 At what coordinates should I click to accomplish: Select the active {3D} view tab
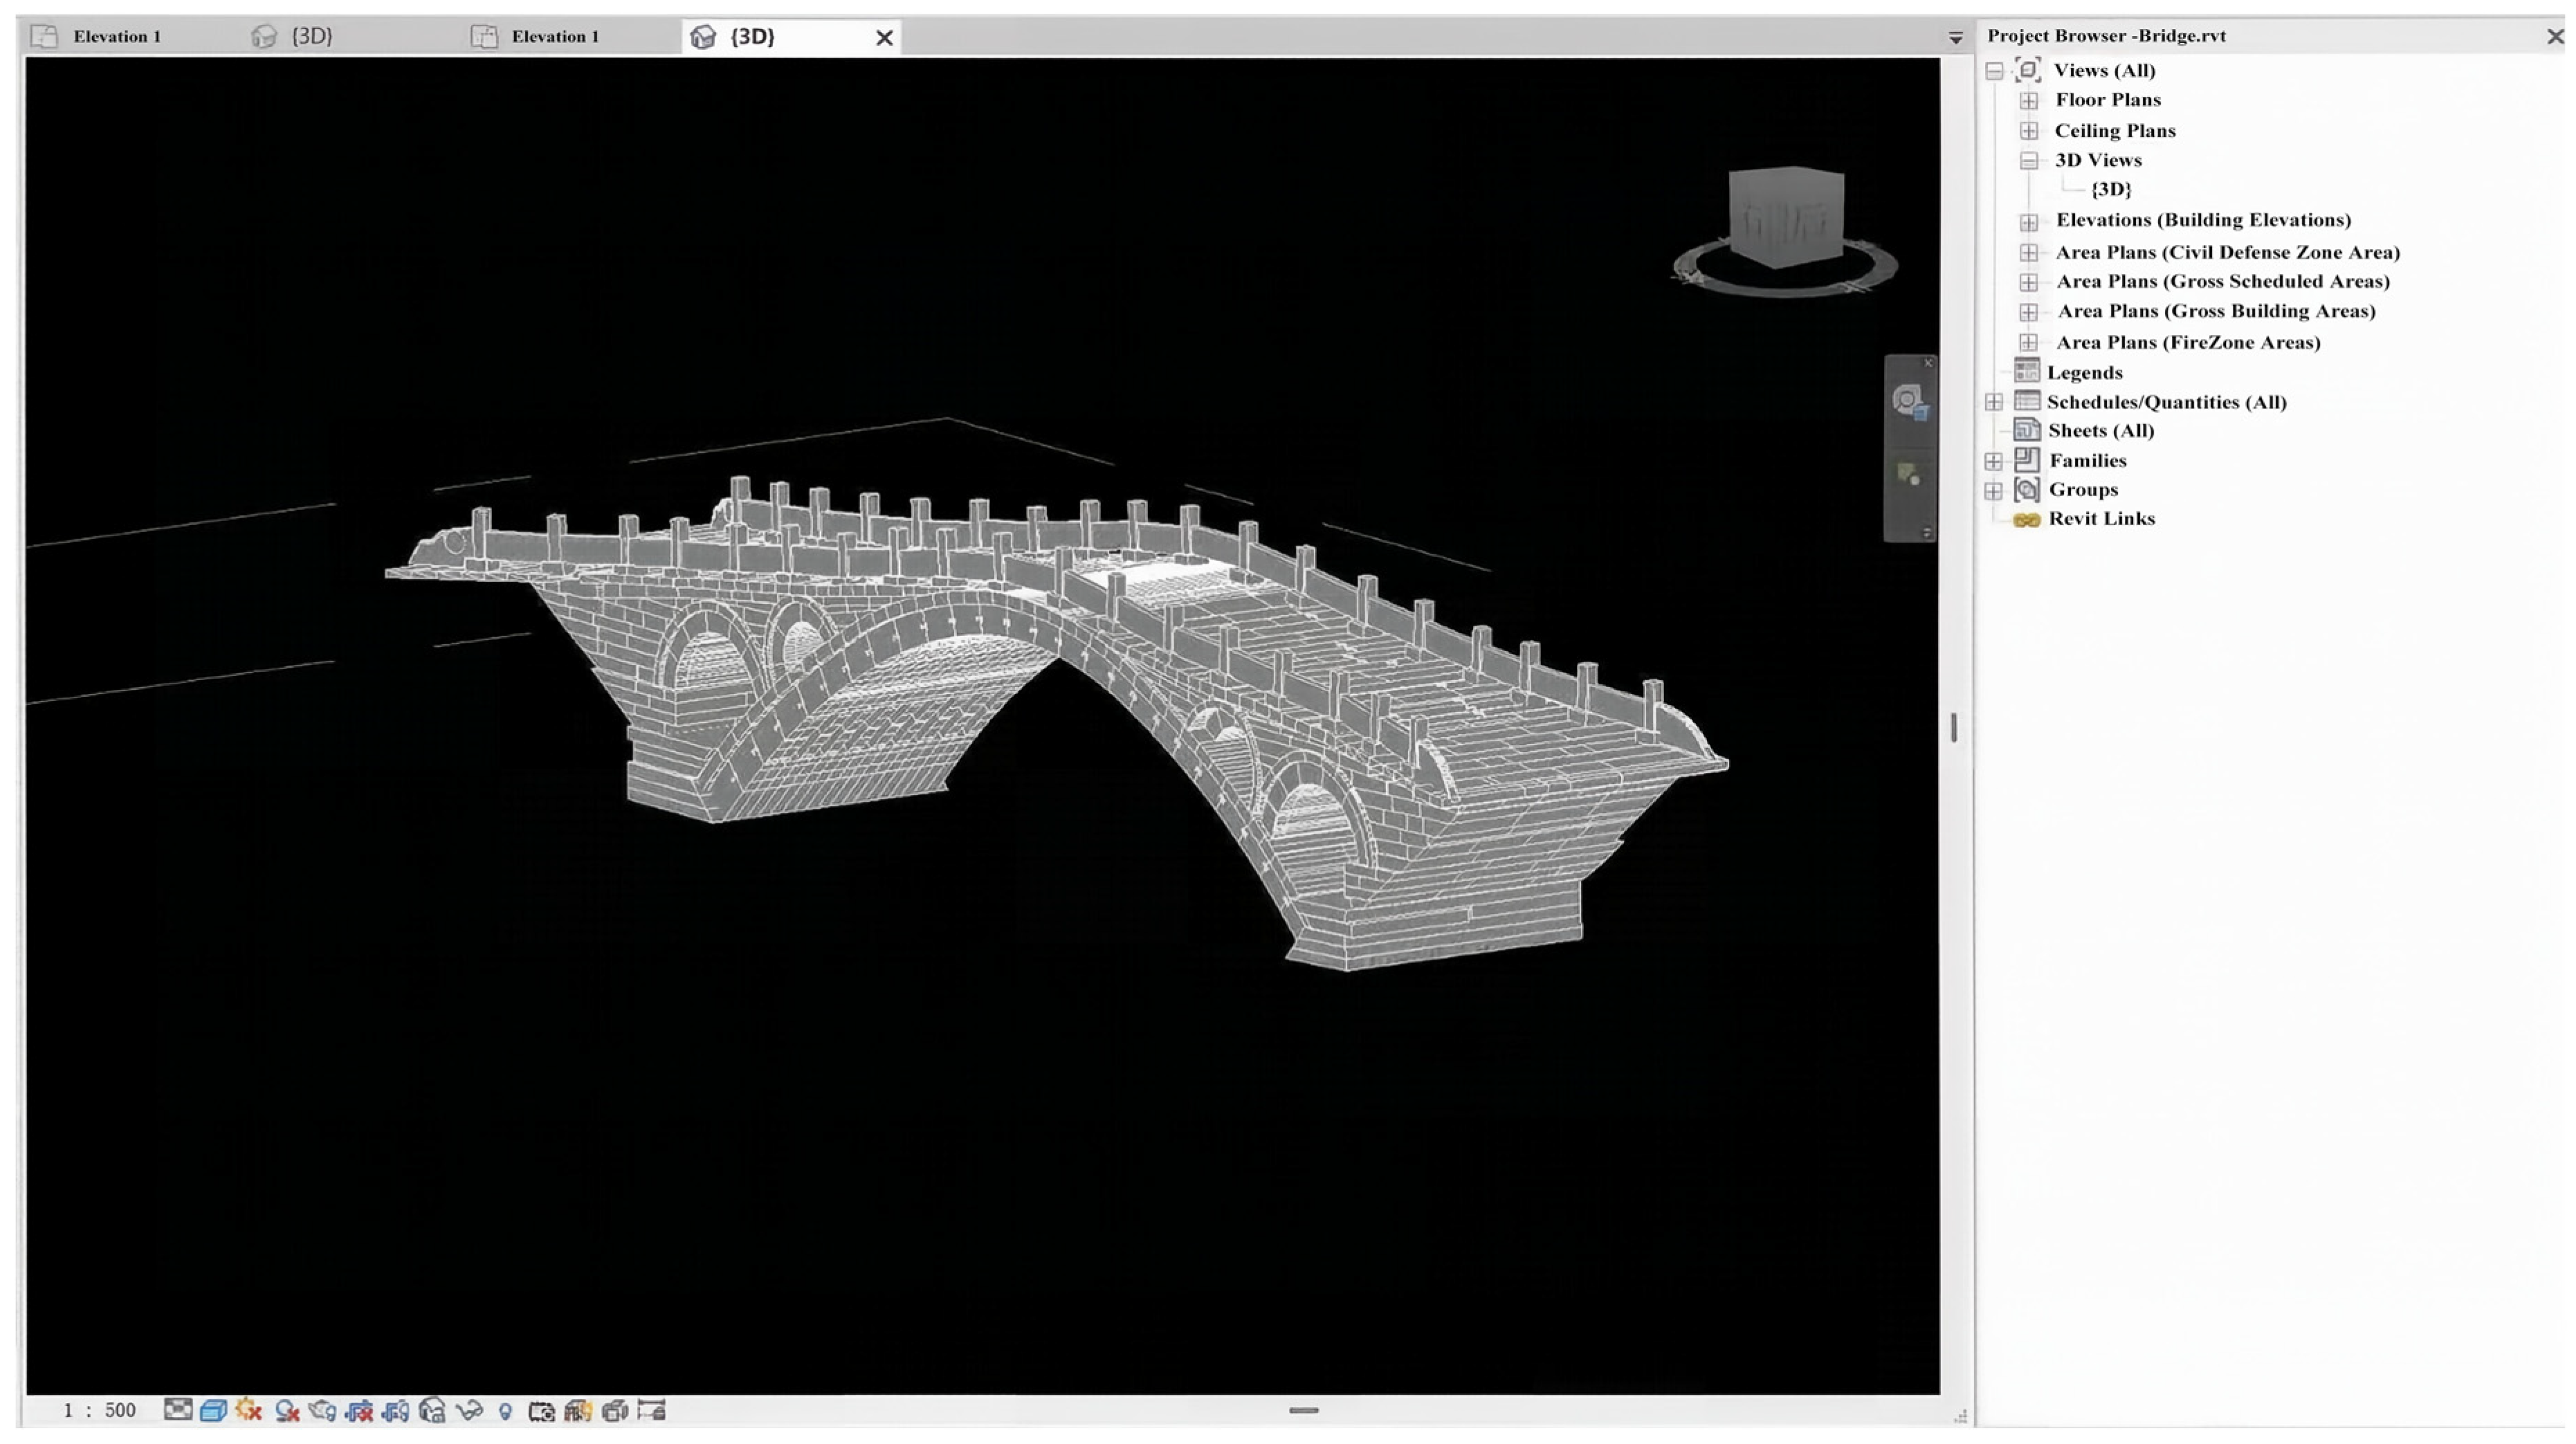coord(752,37)
